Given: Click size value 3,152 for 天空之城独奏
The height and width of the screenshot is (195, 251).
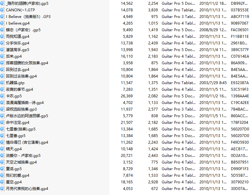Looking at the screenshot, I should (128, 162).
